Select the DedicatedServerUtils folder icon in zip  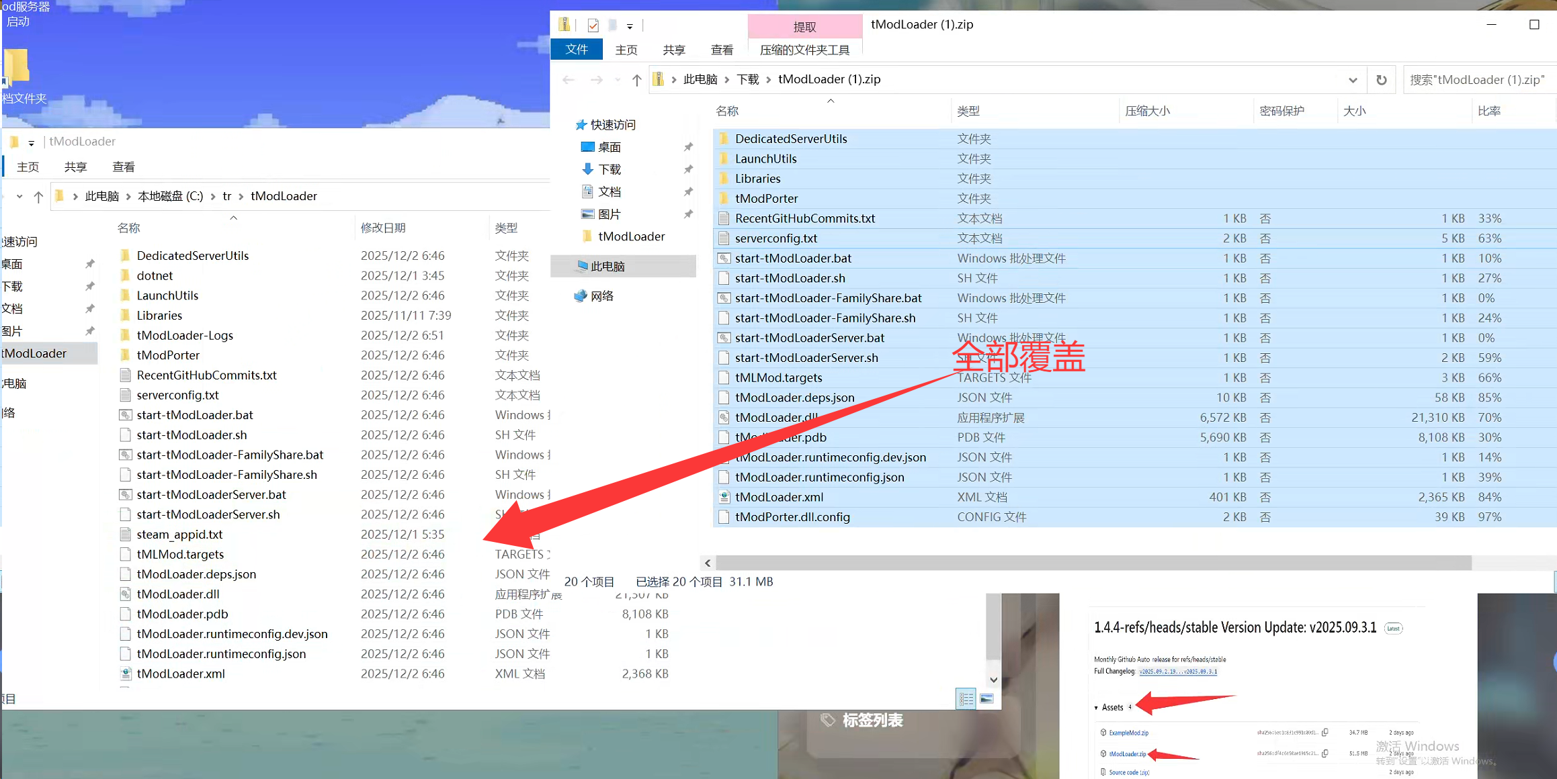724,139
